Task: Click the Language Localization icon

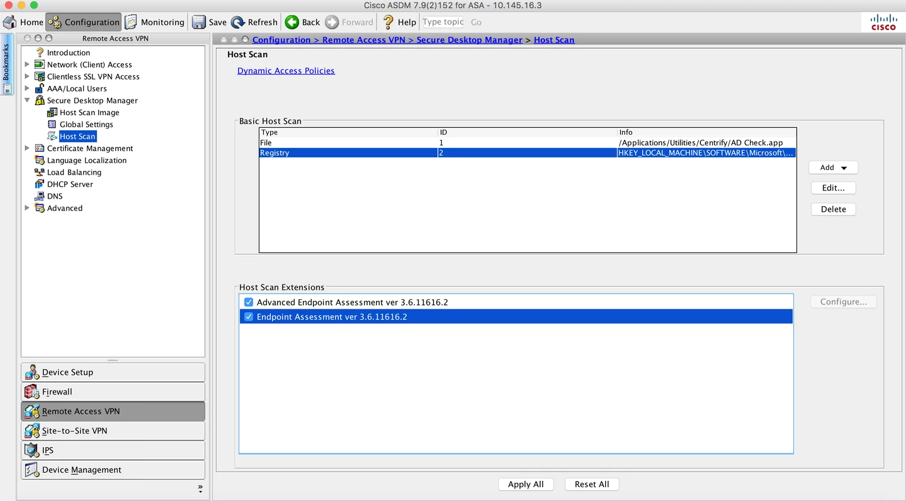Action: 39,160
